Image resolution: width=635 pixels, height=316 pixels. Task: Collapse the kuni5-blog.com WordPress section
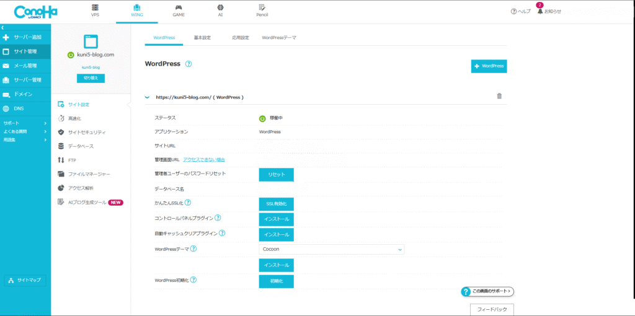pyautogui.click(x=147, y=97)
